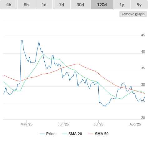This screenshot has height=142, width=148.
Task: Click the May '25 axis label
Action: tap(27, 124)
